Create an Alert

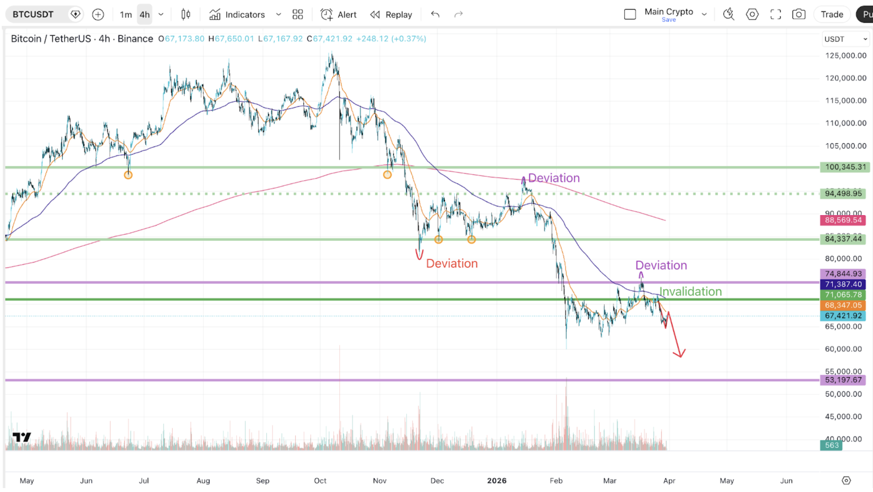click(x=339, y=14)
